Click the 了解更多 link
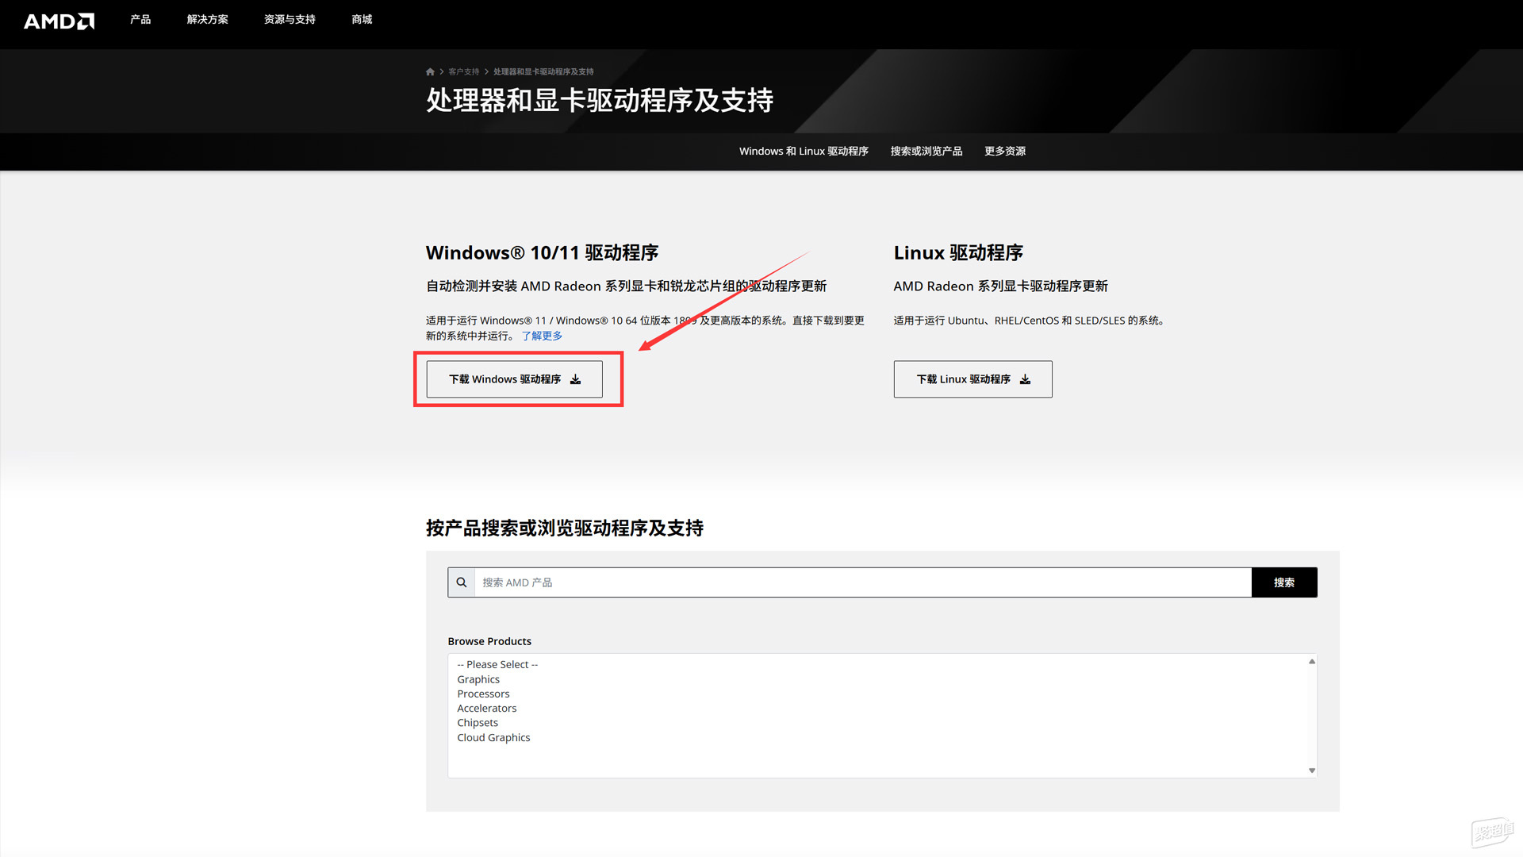The width and height of the screenshot is (1523, 857). tap(542, 336)
